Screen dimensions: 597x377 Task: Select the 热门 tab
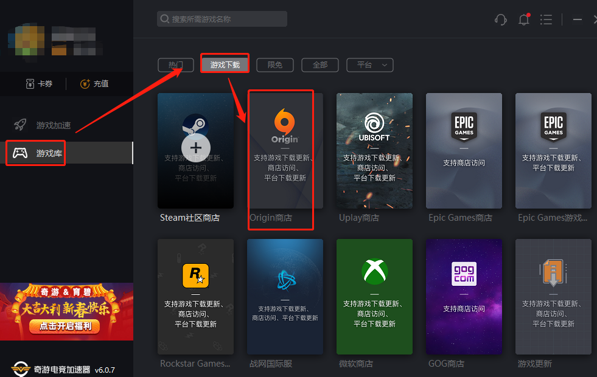pyautogui.click(x=176, y=64)
